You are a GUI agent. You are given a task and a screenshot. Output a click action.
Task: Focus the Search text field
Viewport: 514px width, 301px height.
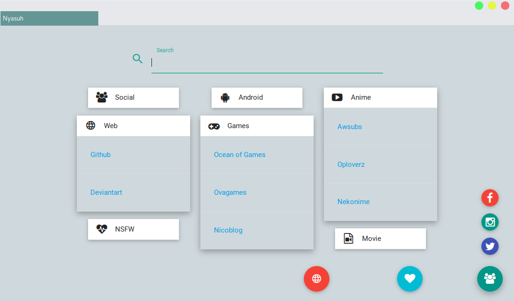tap(267, 63)
